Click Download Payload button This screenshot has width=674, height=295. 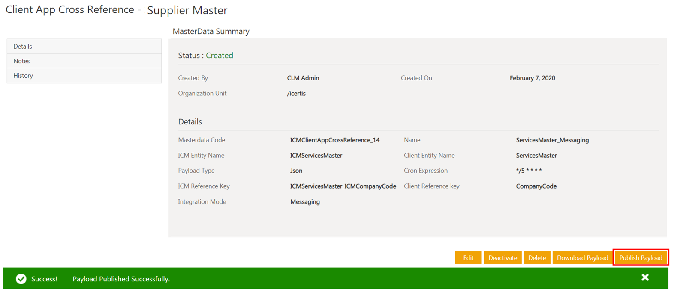pyautogui.click(x=582, y=258)
